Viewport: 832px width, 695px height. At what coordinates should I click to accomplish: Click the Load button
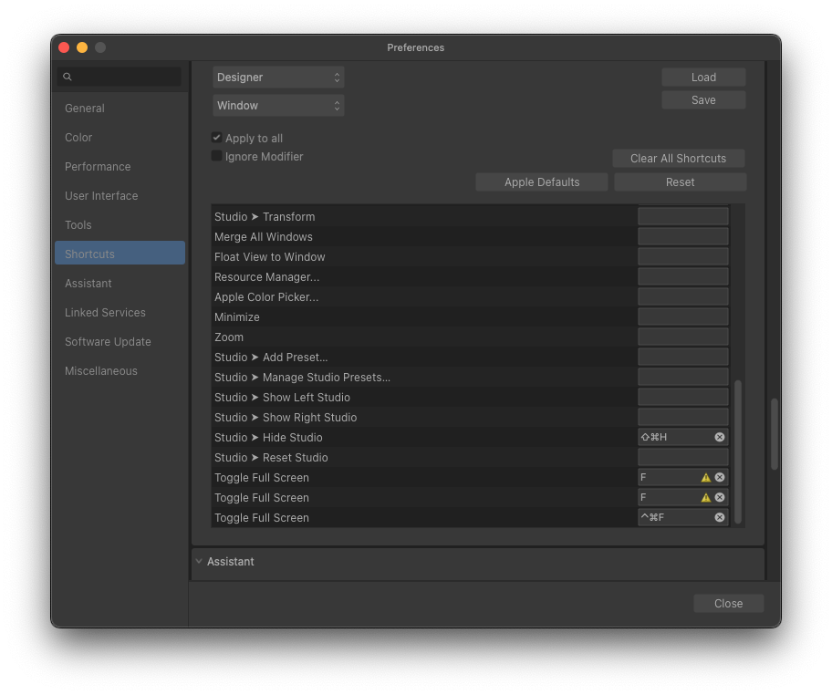point(702,77)
